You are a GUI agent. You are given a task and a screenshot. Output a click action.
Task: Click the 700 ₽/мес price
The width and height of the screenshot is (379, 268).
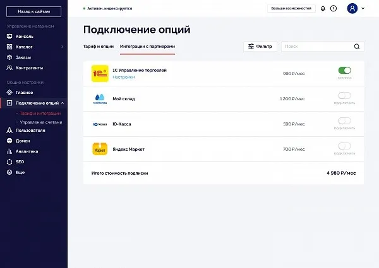(x=294, y=149)
